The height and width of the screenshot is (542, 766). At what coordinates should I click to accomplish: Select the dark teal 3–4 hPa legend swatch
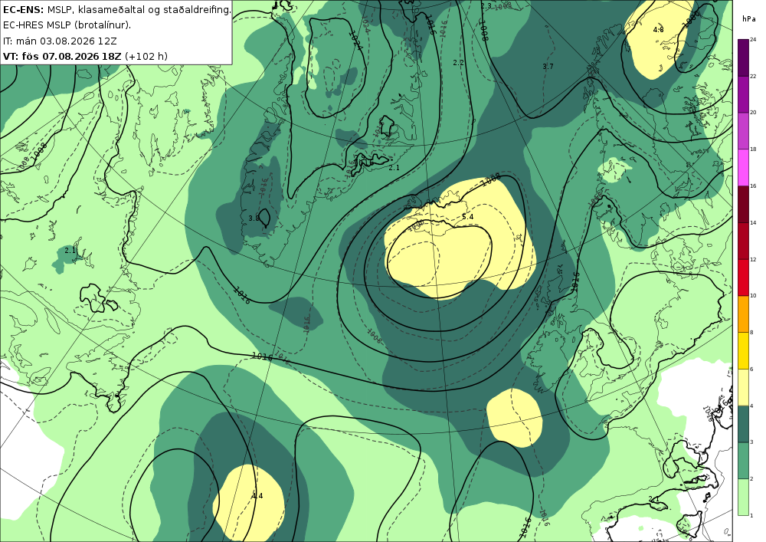(743, 424)
